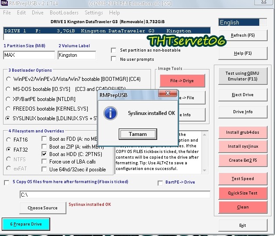
Task: Select FAT16 filesystem
Action: (8, 140)
